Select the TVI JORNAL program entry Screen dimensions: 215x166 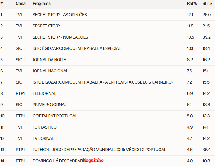[x=43, y=138]
